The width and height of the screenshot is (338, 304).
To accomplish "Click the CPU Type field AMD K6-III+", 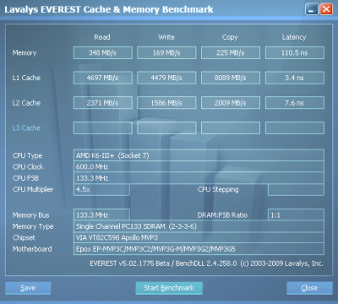I will pyautogui.click(x=199, y=155).
